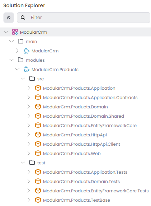Select ModularCrm.Products.Application.Tests project
This screenshot has width=151, height=206.
pos(85,172)
